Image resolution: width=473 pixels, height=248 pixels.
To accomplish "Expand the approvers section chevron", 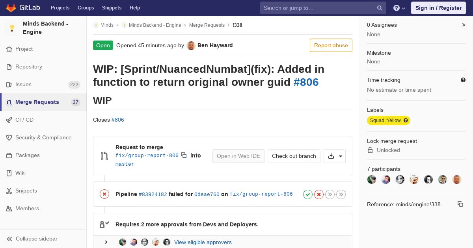I will (106, 242).
